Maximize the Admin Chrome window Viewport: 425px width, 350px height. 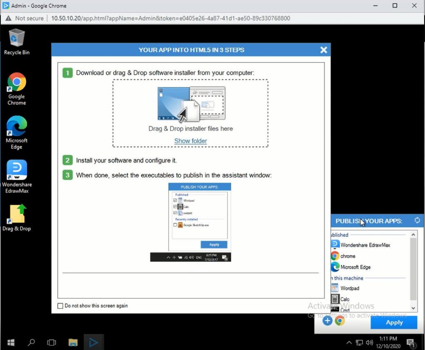click(x=395, y=6)
